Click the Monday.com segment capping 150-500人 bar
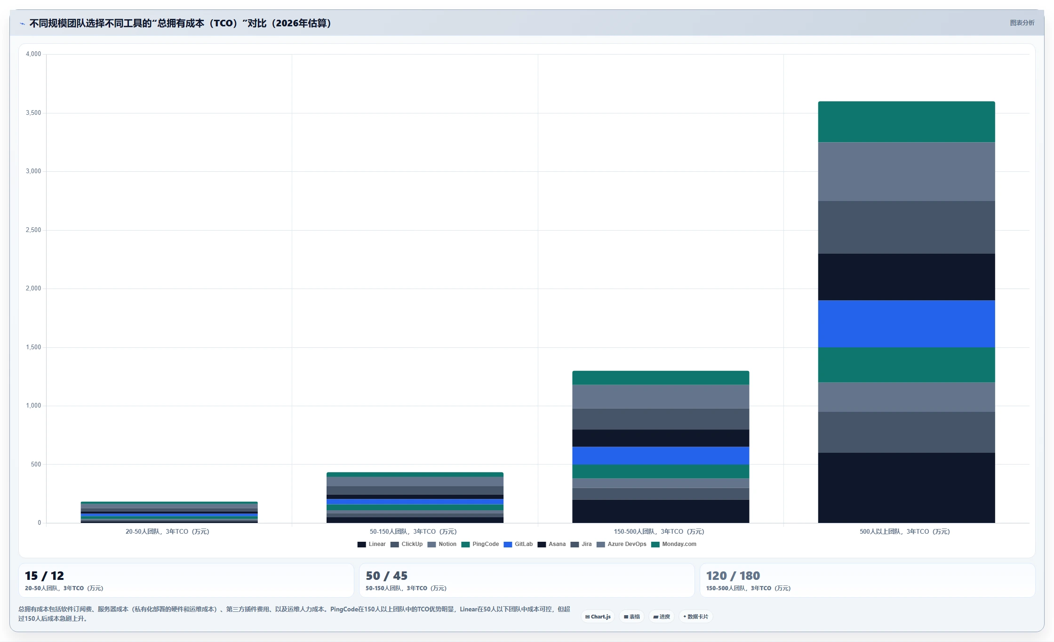This screenshot has width=1054, height=642. coord(661,378)
